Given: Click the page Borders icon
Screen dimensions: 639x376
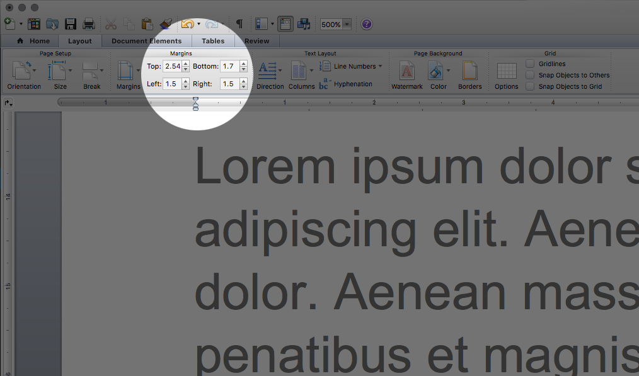Looking at the screenshot, I should coord(470,71).
